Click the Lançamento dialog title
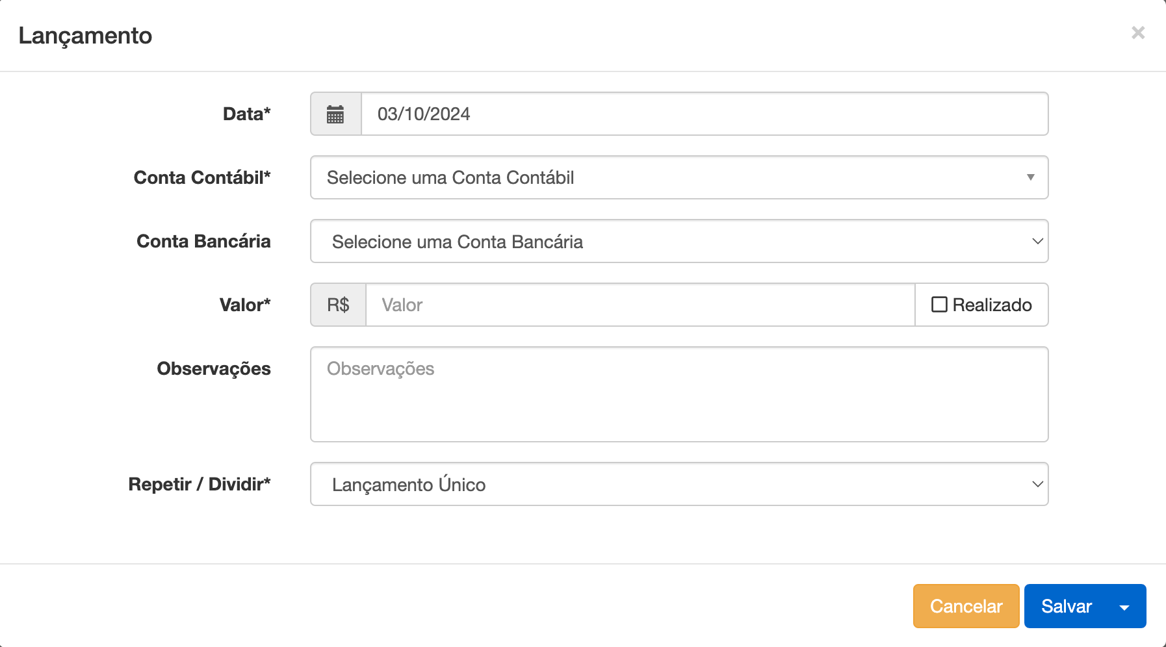The width and height of the screenshot is (1166, 647). (x=85, y=36)
